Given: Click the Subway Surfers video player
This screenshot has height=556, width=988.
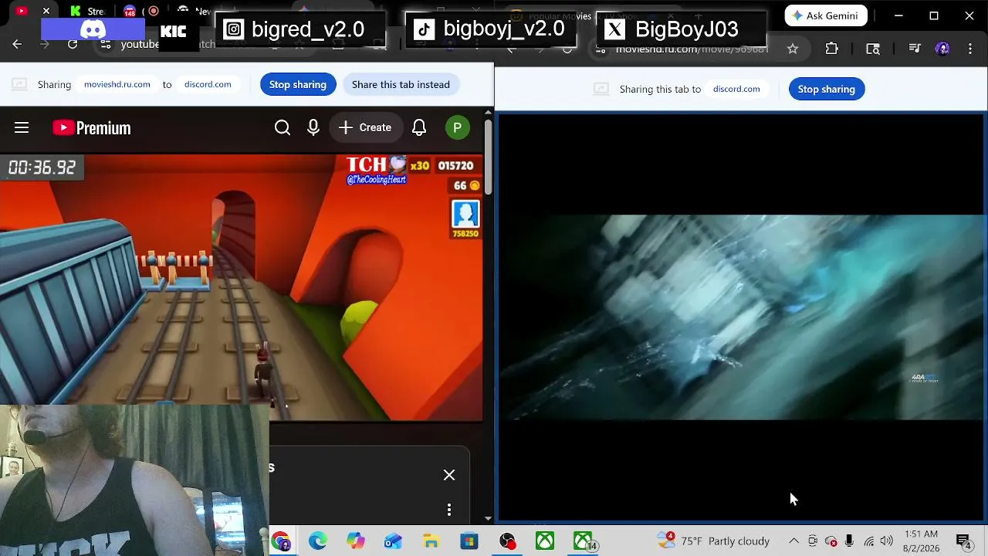Looking at the screenshot, I should click(242, 287).
